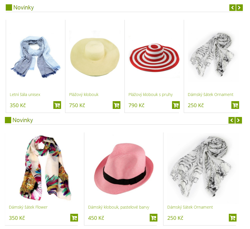Go to previous items in first Novinky carousel
The width and height of the screenshot is (250, 229).
click(233, 8)
